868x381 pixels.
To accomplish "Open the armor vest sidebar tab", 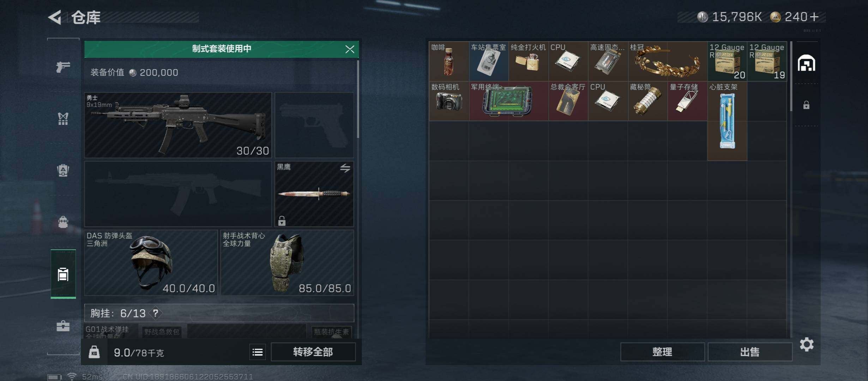I will (63, 119).
